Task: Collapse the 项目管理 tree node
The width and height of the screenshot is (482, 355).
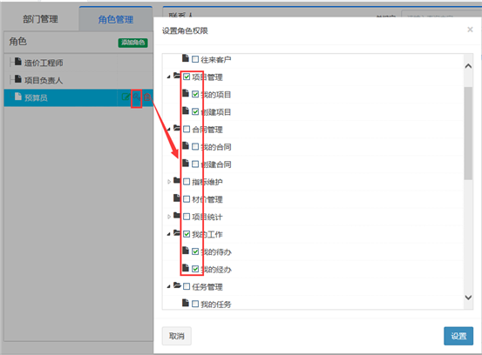Action: [169, 77]
